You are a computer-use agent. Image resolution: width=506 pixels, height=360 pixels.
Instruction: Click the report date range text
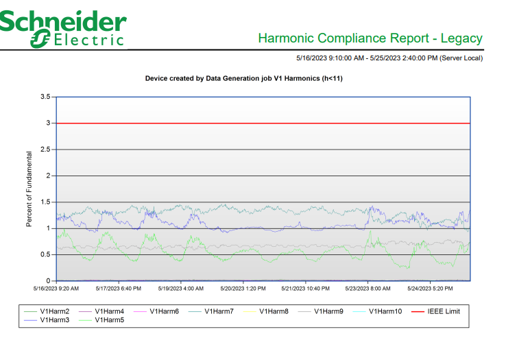click(x=389, y=58)
